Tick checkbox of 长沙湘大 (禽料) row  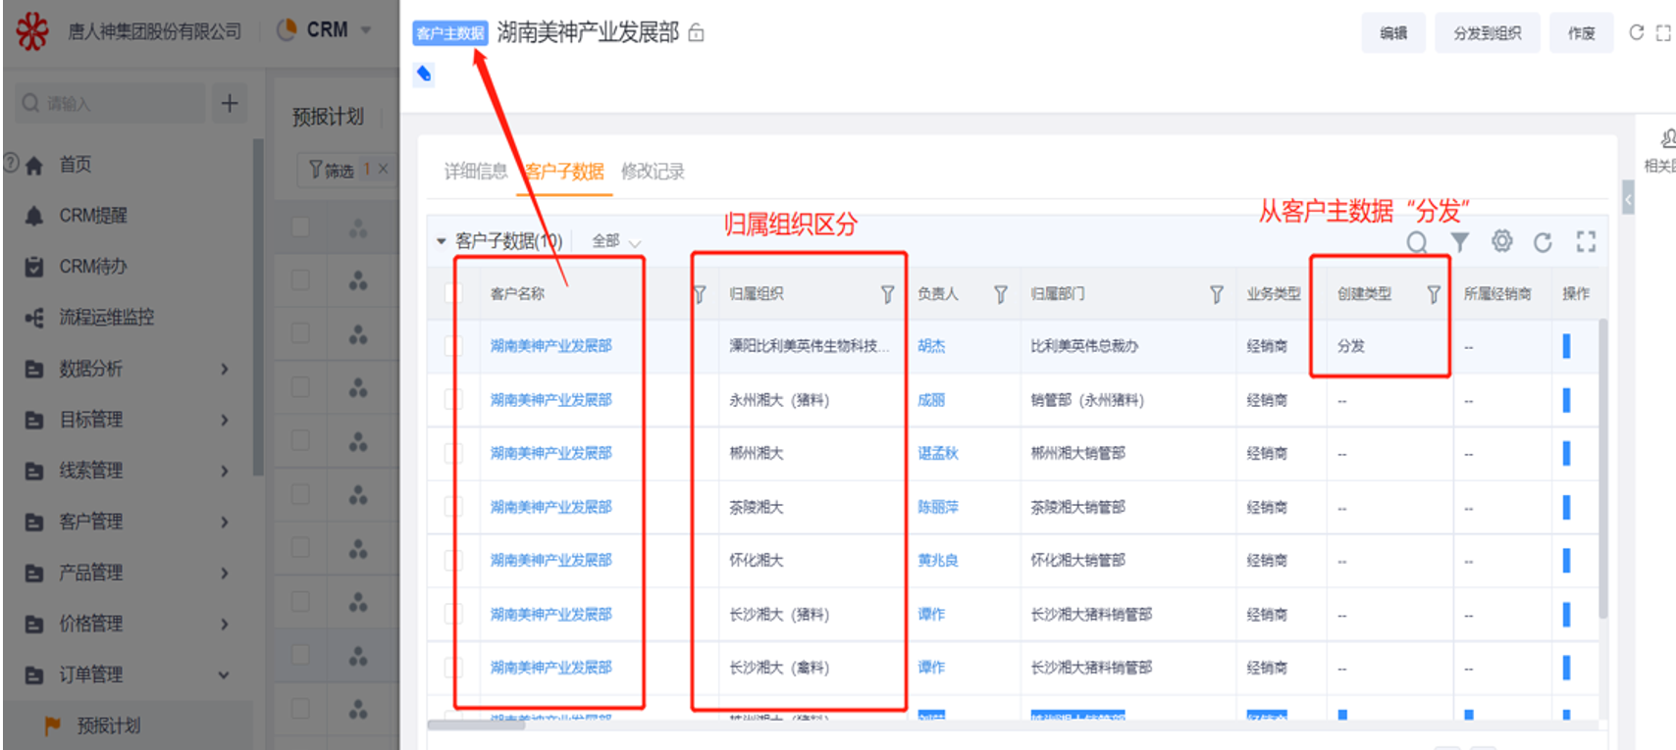453,668
